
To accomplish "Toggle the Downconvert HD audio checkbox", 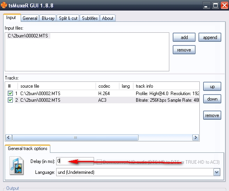I will coord(99,162).
